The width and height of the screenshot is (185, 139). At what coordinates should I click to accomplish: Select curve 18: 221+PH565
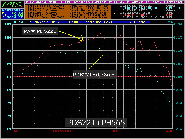coord(144,15)
